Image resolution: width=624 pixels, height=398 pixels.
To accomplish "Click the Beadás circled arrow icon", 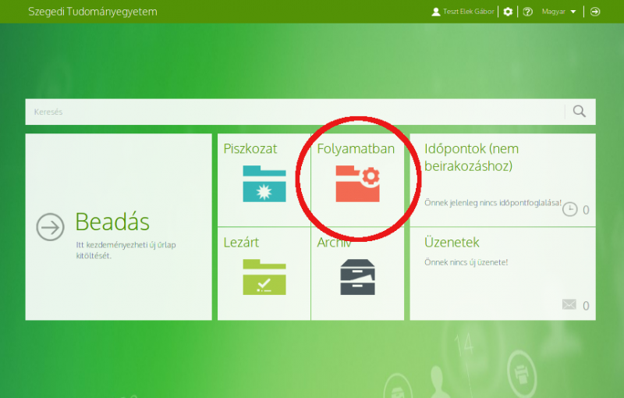I will (51, 227).
